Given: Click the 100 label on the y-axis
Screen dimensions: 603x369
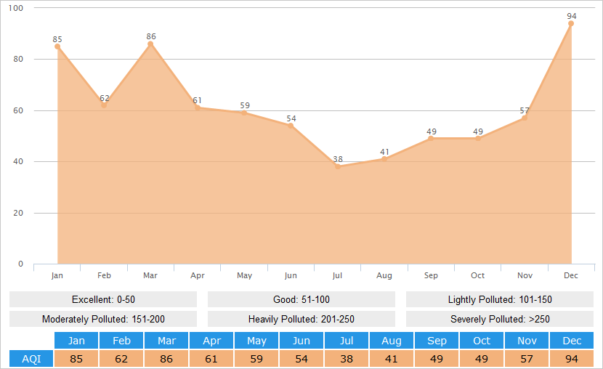Looking at the screenshot, I should pos(16,8).
